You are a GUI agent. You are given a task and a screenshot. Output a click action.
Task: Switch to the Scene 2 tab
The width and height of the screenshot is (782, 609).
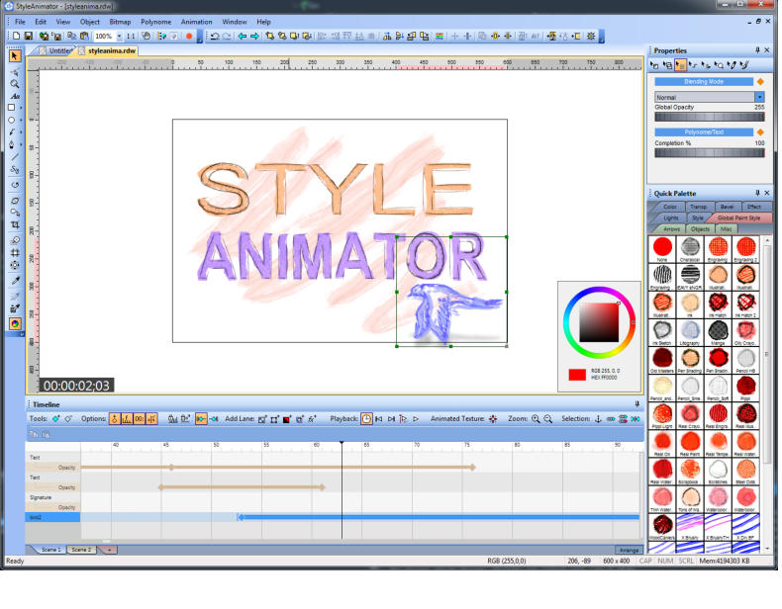[x=81, y=550]
